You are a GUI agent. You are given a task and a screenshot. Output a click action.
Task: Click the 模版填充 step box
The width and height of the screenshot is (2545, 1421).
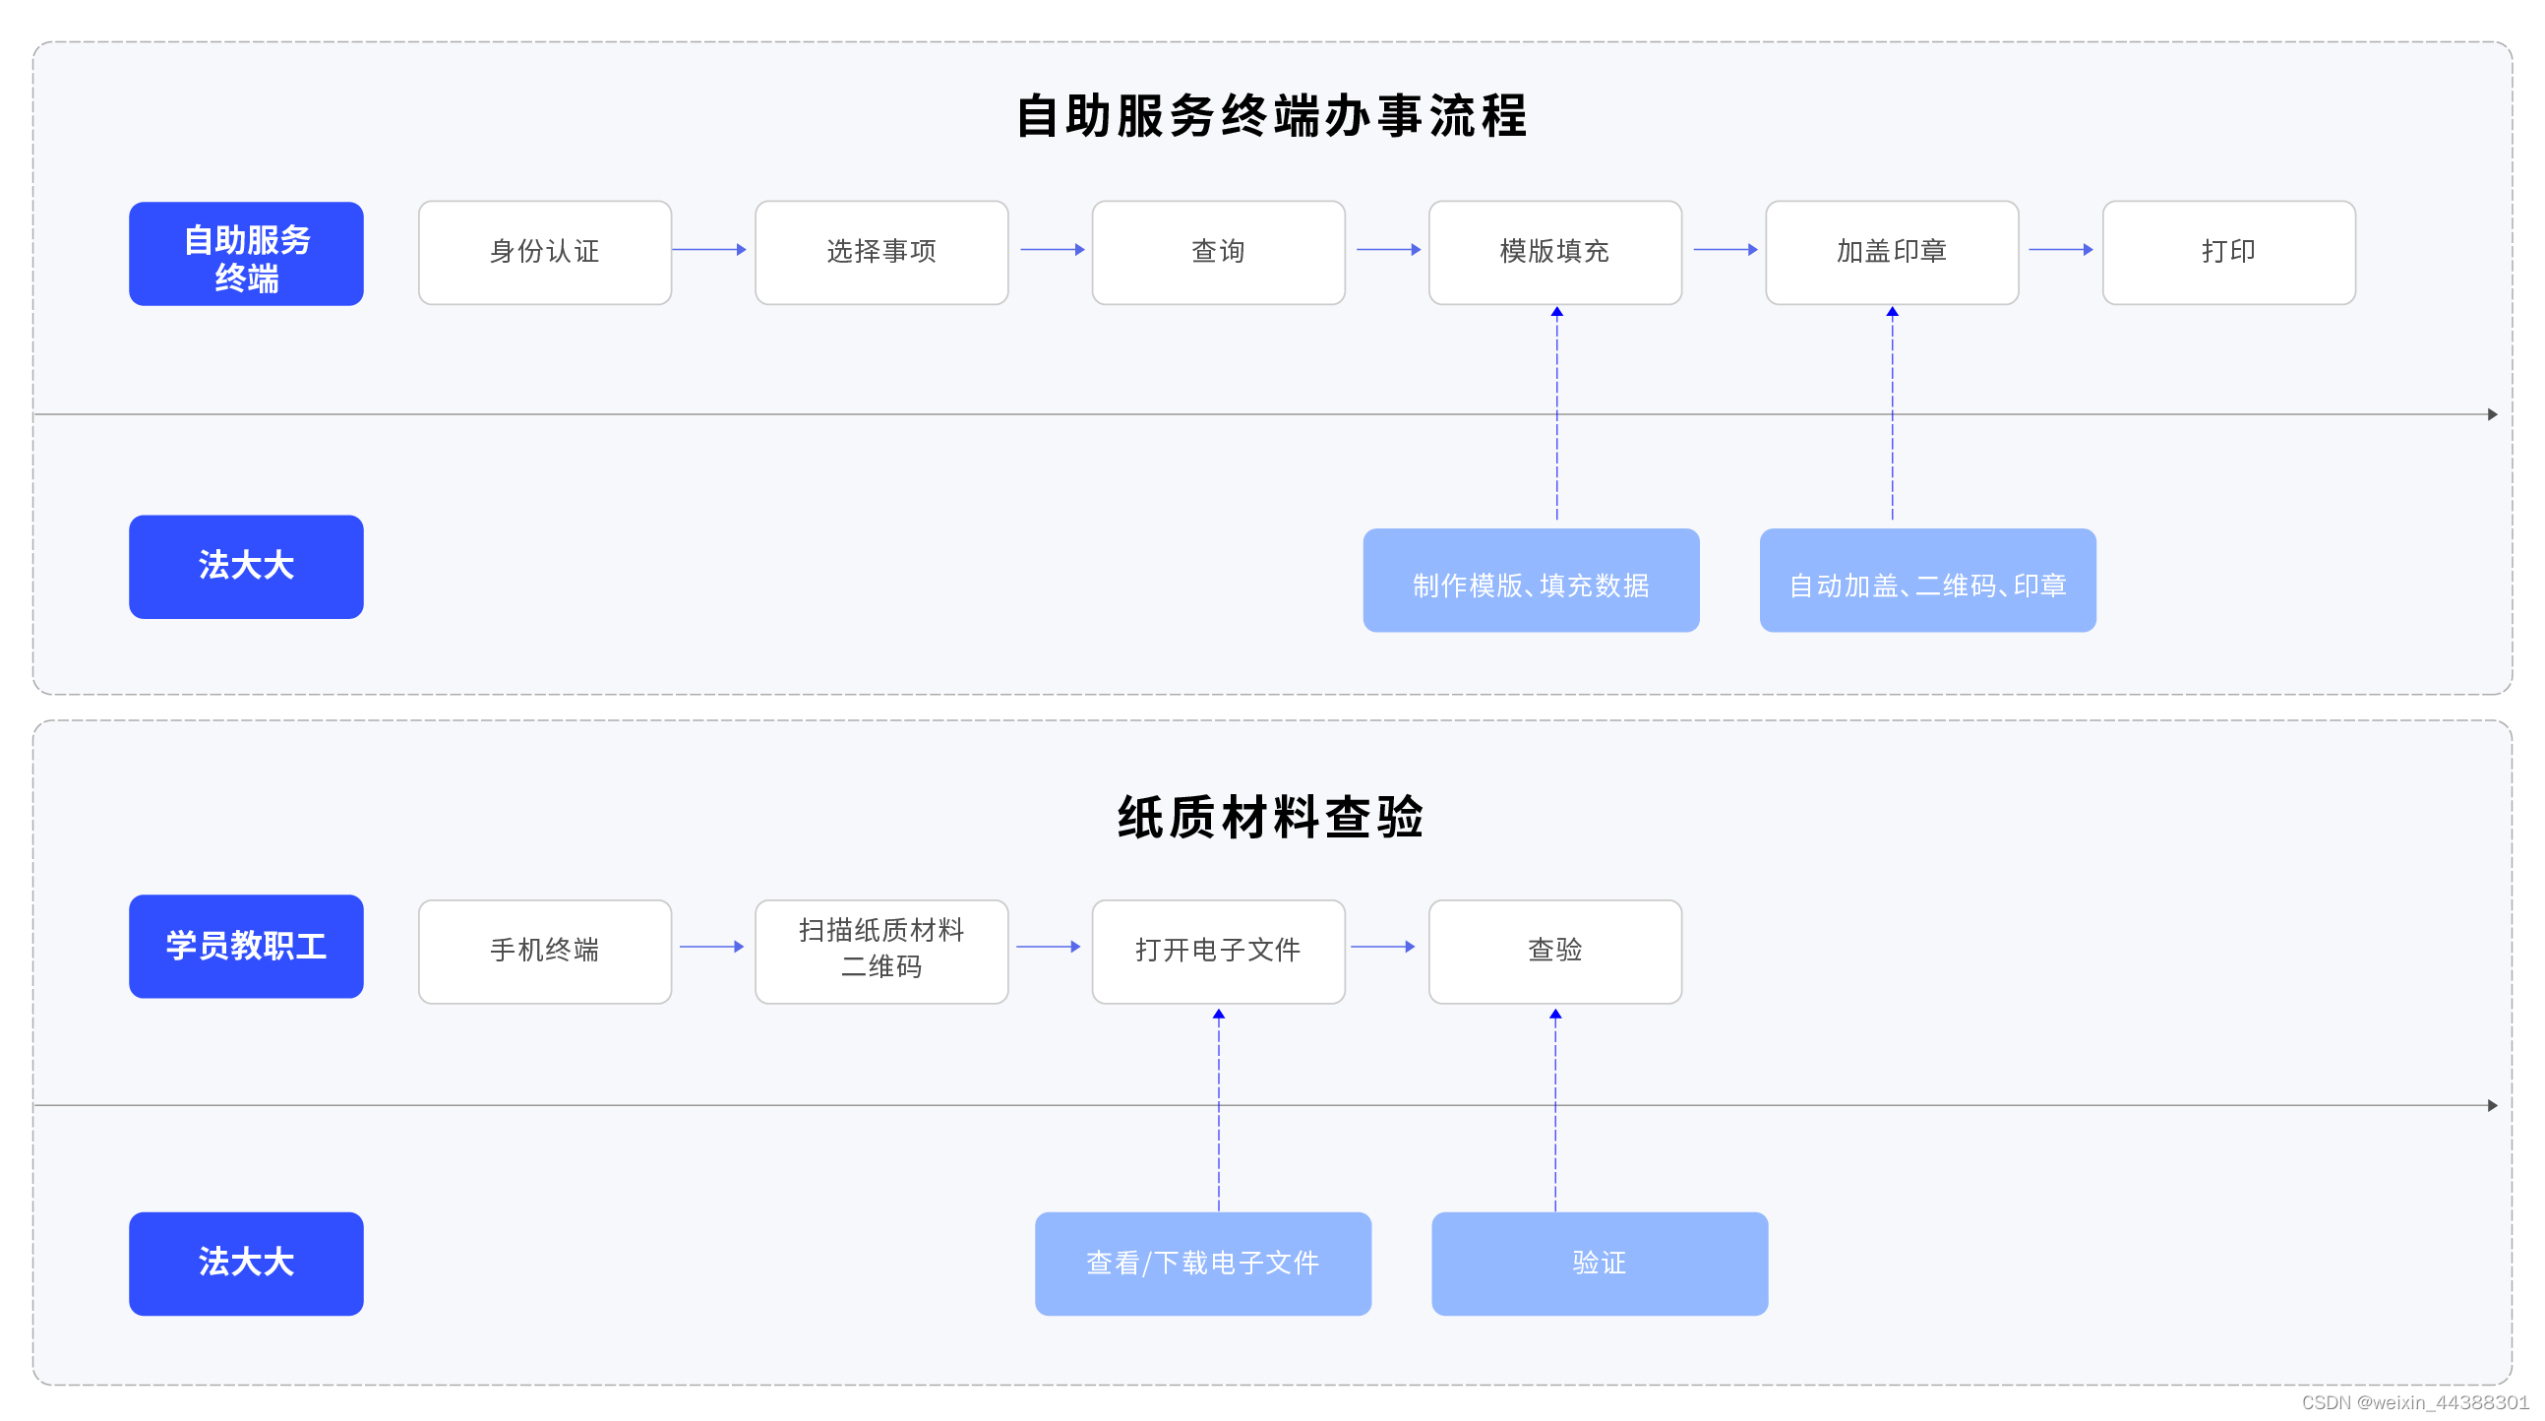tap(1555, 253)
